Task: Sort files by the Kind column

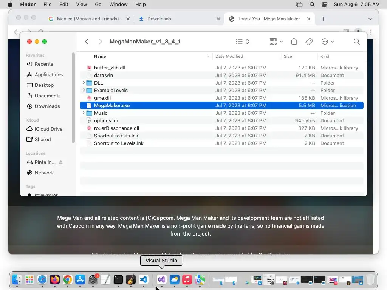Action: pos(325,56)
